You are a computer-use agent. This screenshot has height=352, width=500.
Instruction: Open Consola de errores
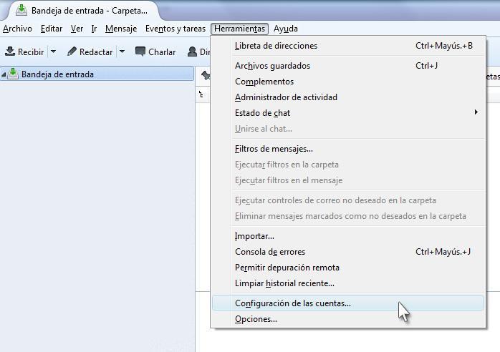point(348,252)
